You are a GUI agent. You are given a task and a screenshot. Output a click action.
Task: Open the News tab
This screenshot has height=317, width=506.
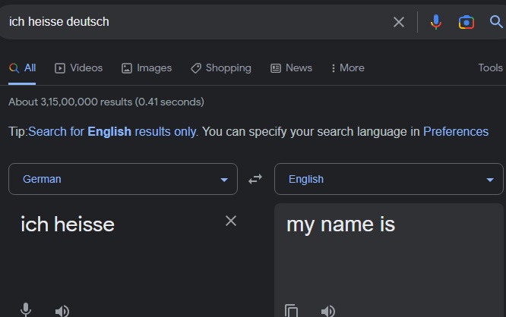[292, 68]
